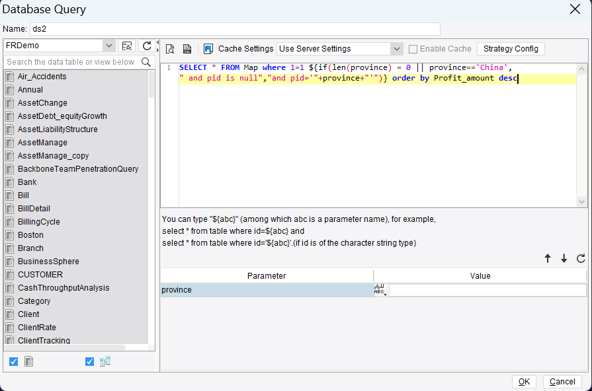Click the preview query icon in toolbar

170,49
